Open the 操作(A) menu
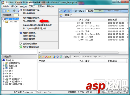 click(14, 6)
